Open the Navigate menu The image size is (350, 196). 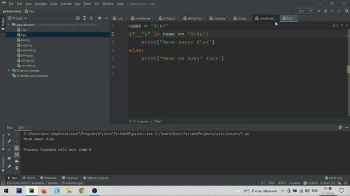41,4
